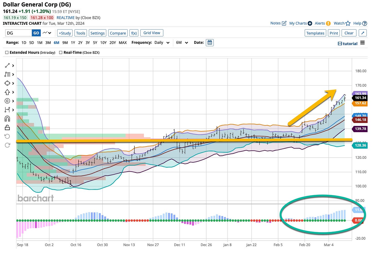380x257 pixels.
Task: Toggle the lock drawings icon
Action: point(7,127)
